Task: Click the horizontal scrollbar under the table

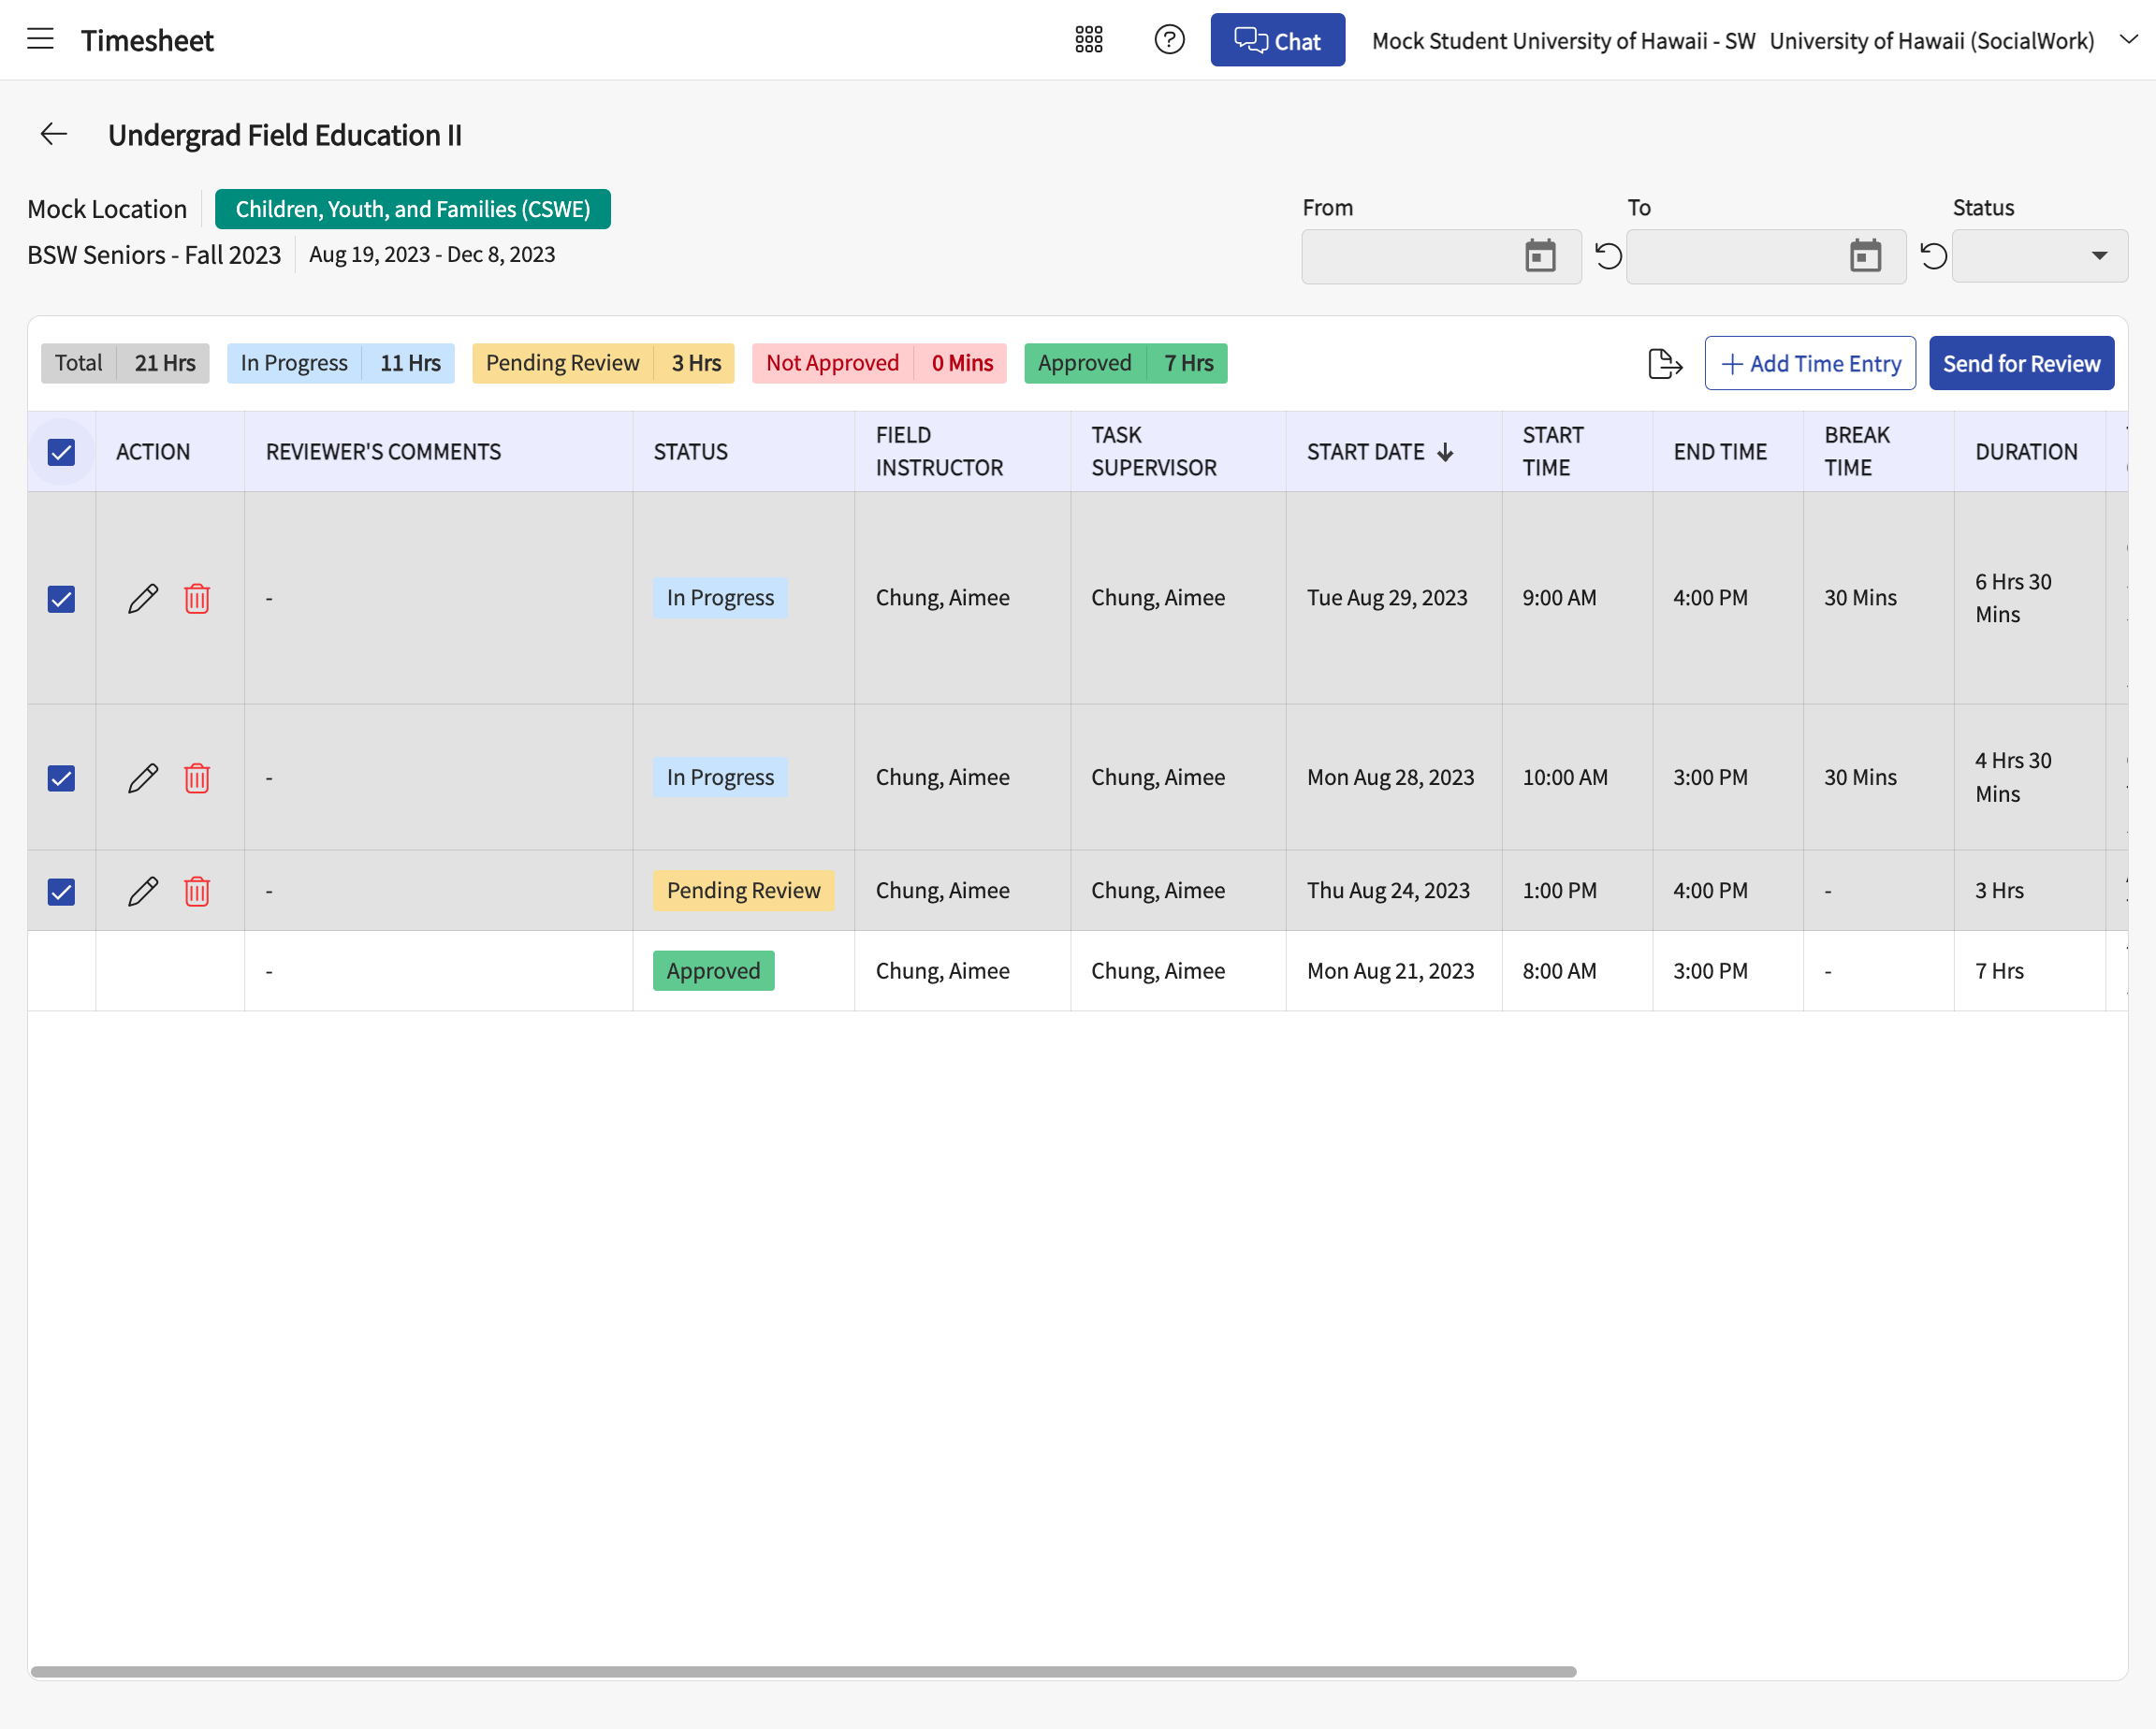Action: [803, 1672]
